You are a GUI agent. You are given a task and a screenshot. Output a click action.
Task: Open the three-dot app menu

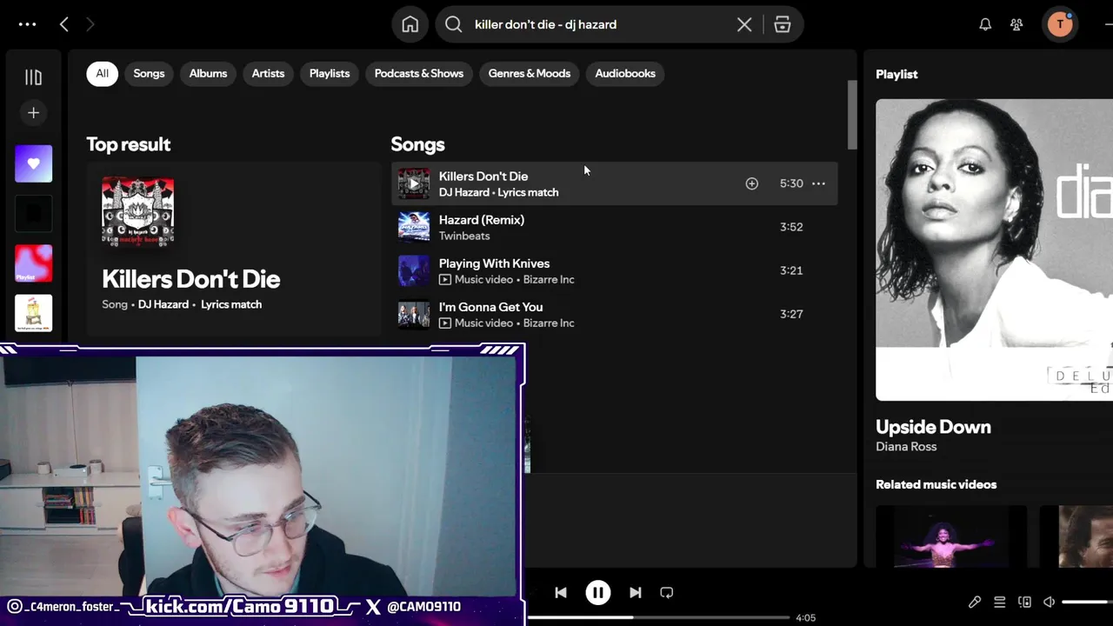pyautogui.click(x=27, y=24)
